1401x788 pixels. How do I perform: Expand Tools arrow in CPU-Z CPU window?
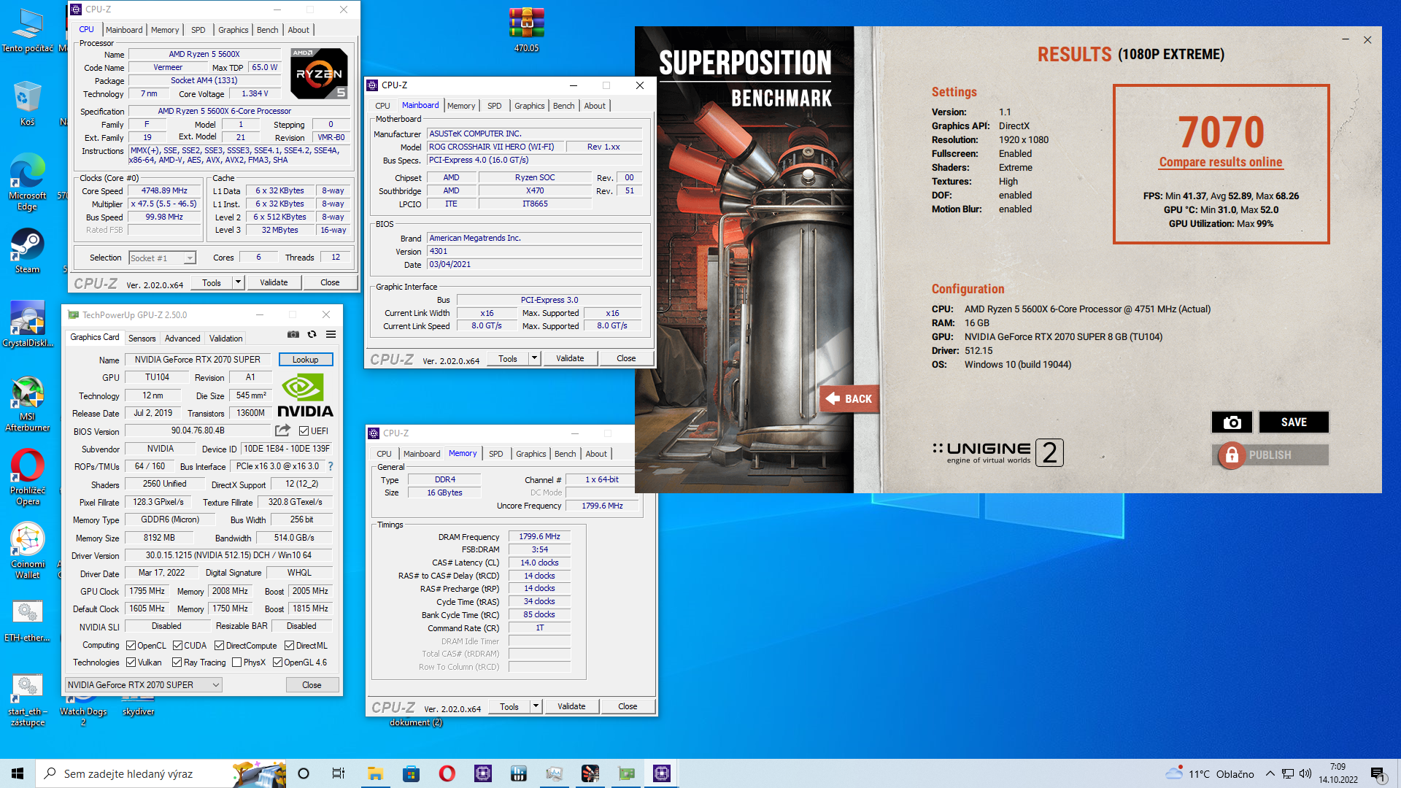click(238, 282)
